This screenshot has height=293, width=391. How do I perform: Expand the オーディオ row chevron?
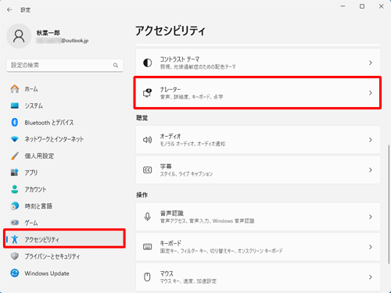(371, 140)
